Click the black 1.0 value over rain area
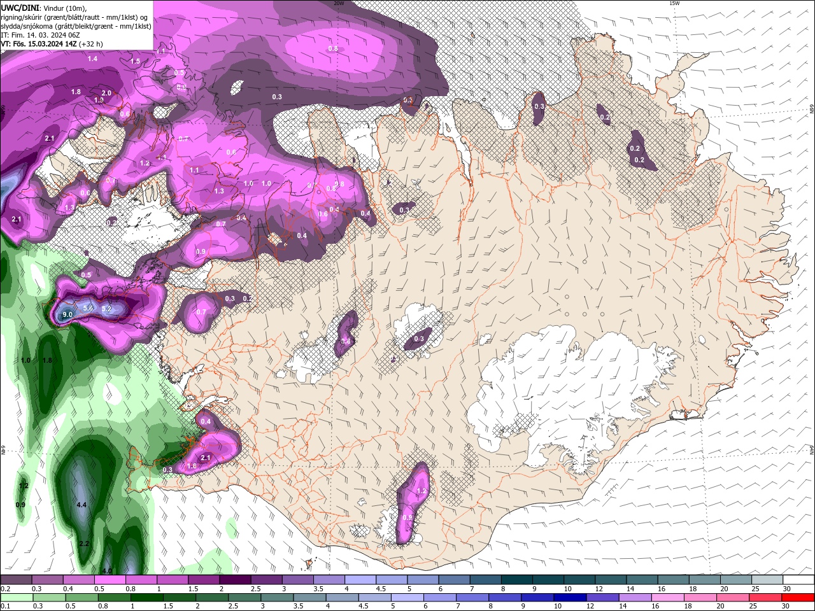Screen dimensions: 815x611 25,360
